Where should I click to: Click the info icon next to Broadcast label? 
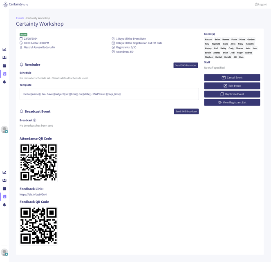(x=35, y=120)
